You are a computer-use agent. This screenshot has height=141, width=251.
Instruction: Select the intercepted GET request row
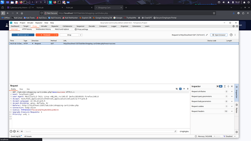[x=124, y=43]
